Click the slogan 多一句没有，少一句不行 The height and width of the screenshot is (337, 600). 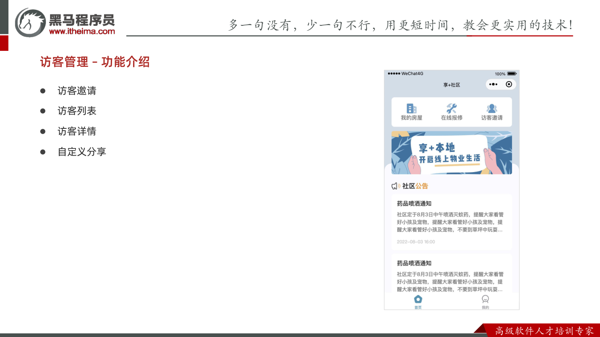tap(300, 25)
